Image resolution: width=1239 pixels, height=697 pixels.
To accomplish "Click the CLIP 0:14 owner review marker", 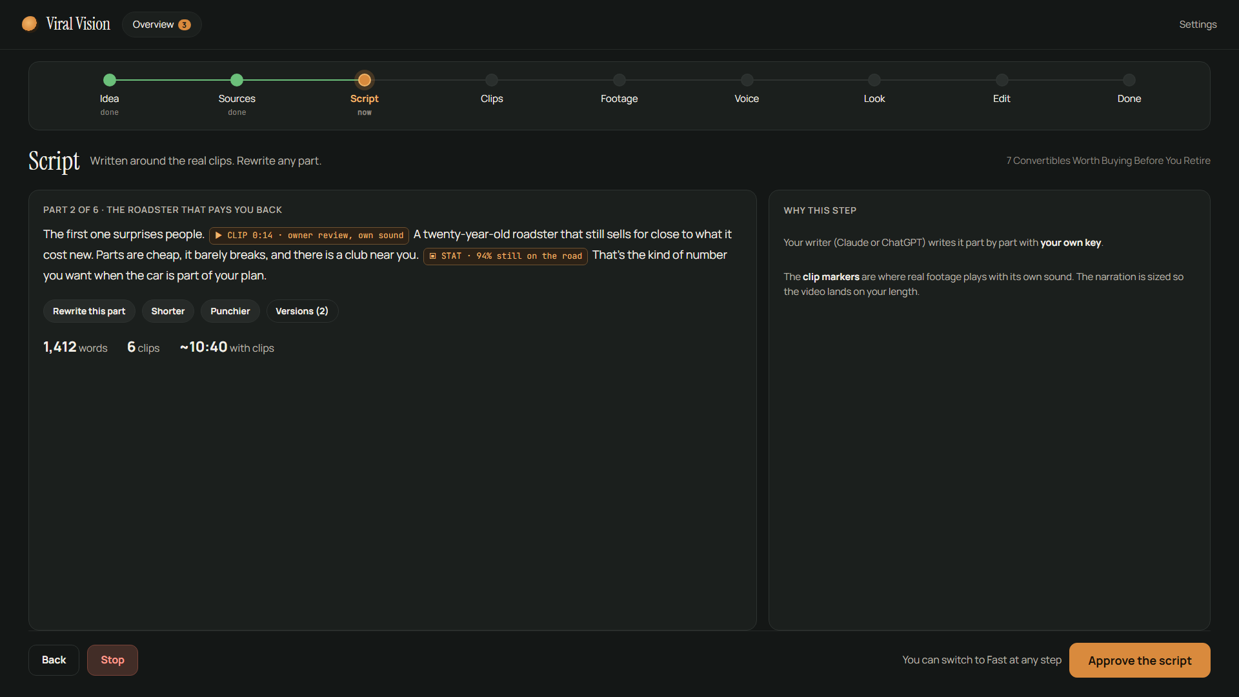I will (x=309, y=236).
